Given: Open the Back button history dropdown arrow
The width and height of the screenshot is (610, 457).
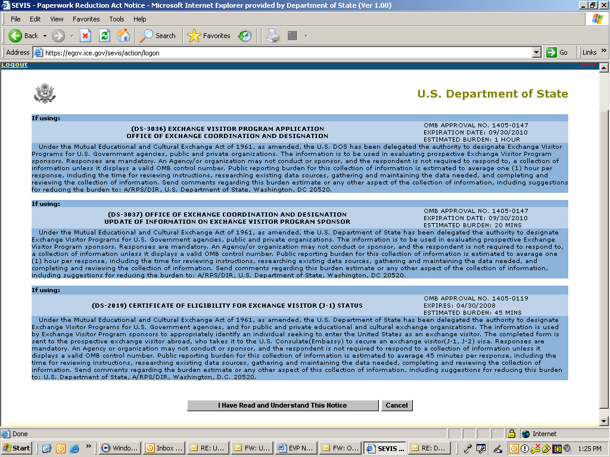Looking at the screenshot, I should tap(45, 36).
